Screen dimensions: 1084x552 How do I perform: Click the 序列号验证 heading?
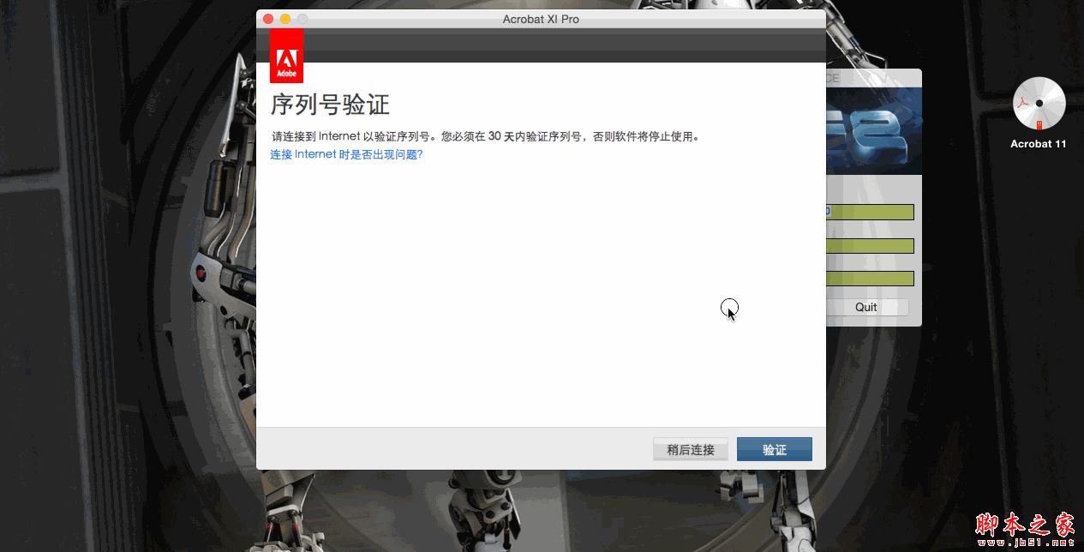click(330, 105)
